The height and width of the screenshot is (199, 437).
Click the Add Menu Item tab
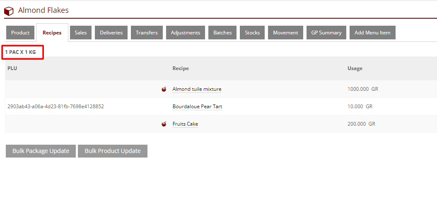coord(372,33)
